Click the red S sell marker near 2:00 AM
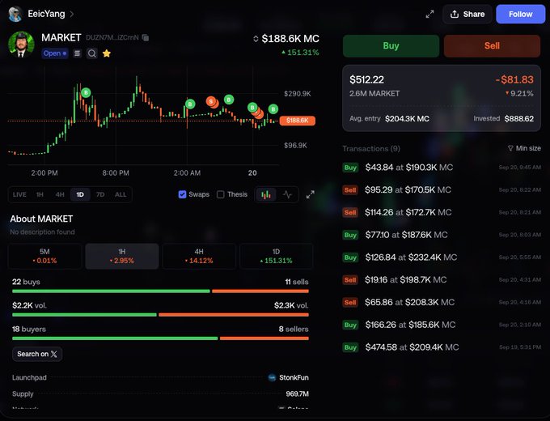The image size is (550, 421). [211, 101]
